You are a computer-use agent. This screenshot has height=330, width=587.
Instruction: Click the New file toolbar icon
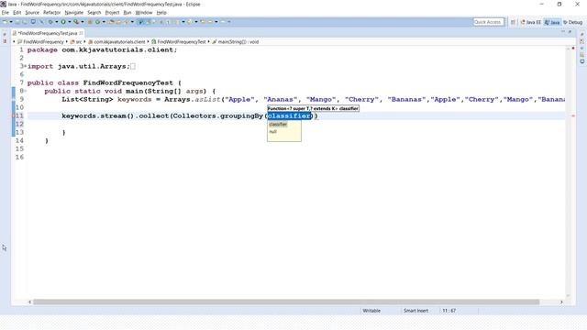5,22
